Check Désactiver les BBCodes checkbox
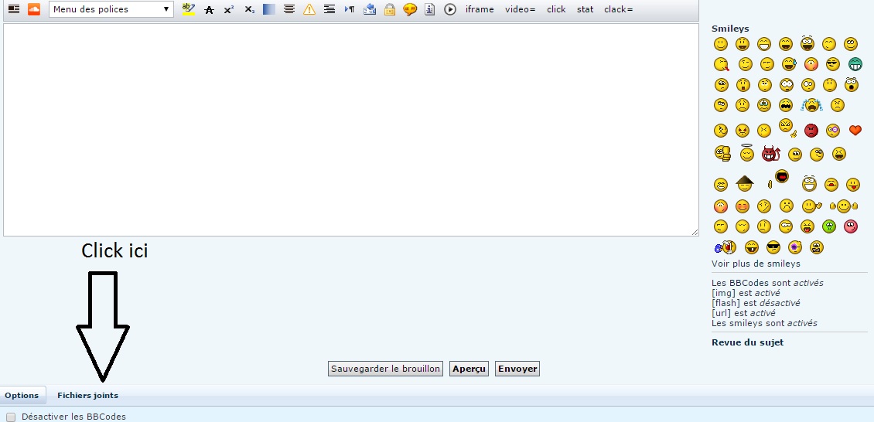 click(11, 417)
